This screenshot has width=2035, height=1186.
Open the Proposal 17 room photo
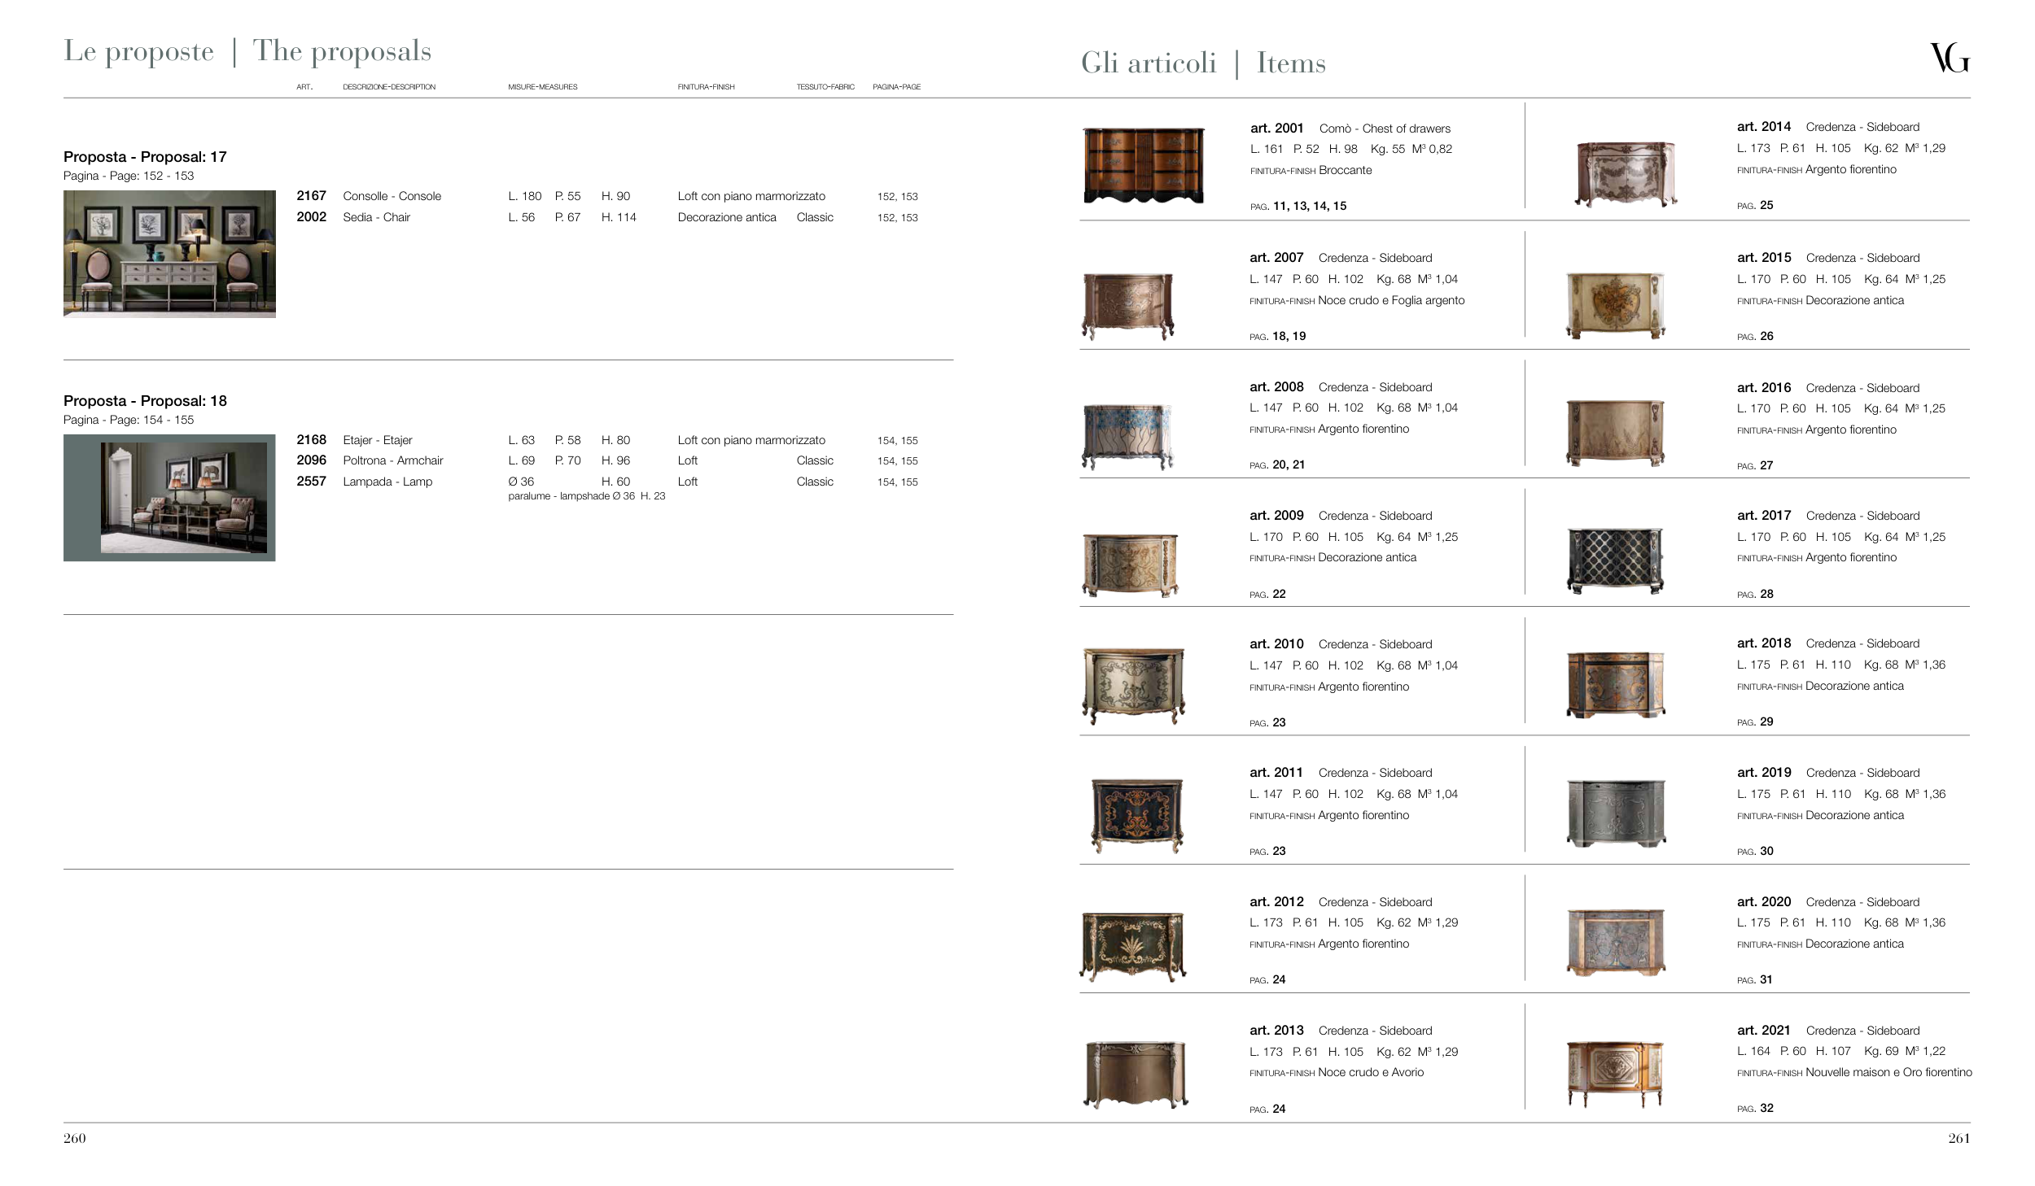[169, 254]
